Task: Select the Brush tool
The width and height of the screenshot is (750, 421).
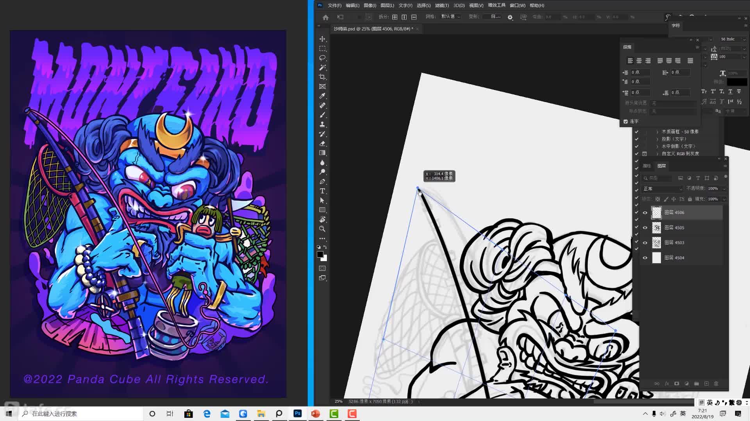Action: 322,115
